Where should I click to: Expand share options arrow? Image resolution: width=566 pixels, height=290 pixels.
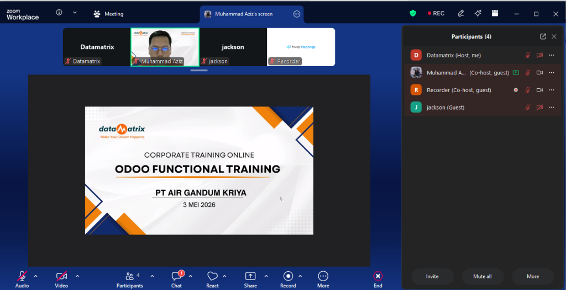coord(266,276)
